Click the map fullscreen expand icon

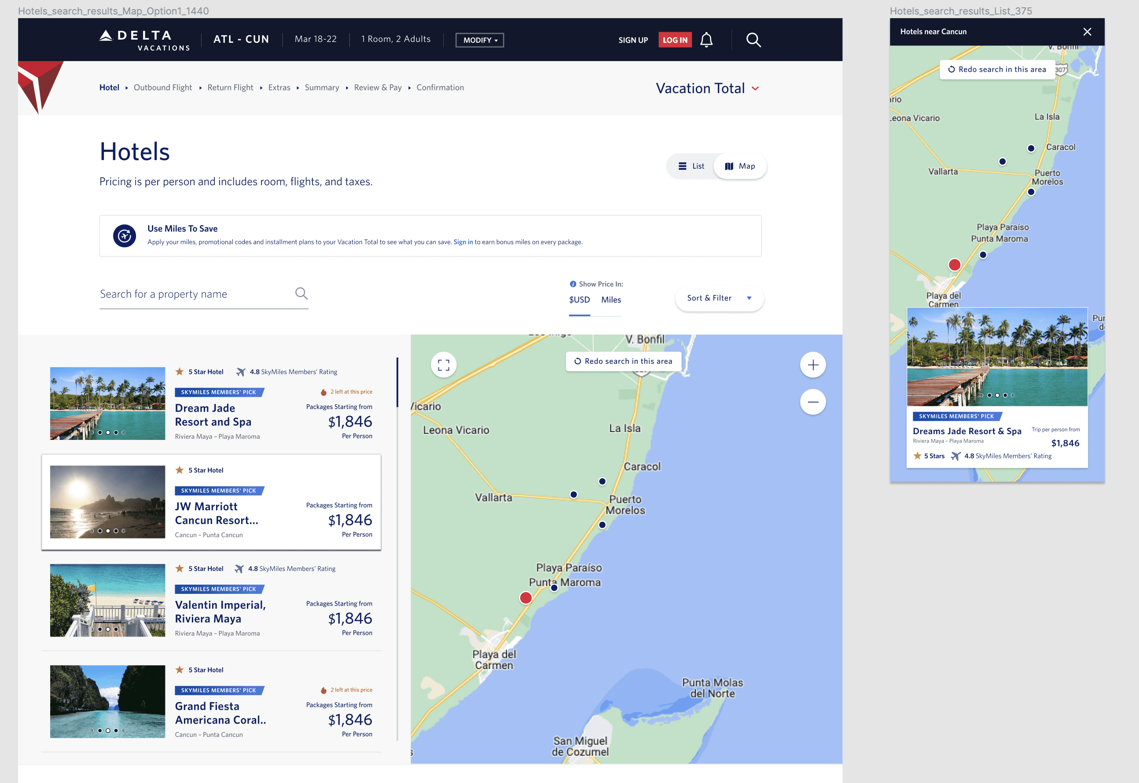tap(443, 365)
